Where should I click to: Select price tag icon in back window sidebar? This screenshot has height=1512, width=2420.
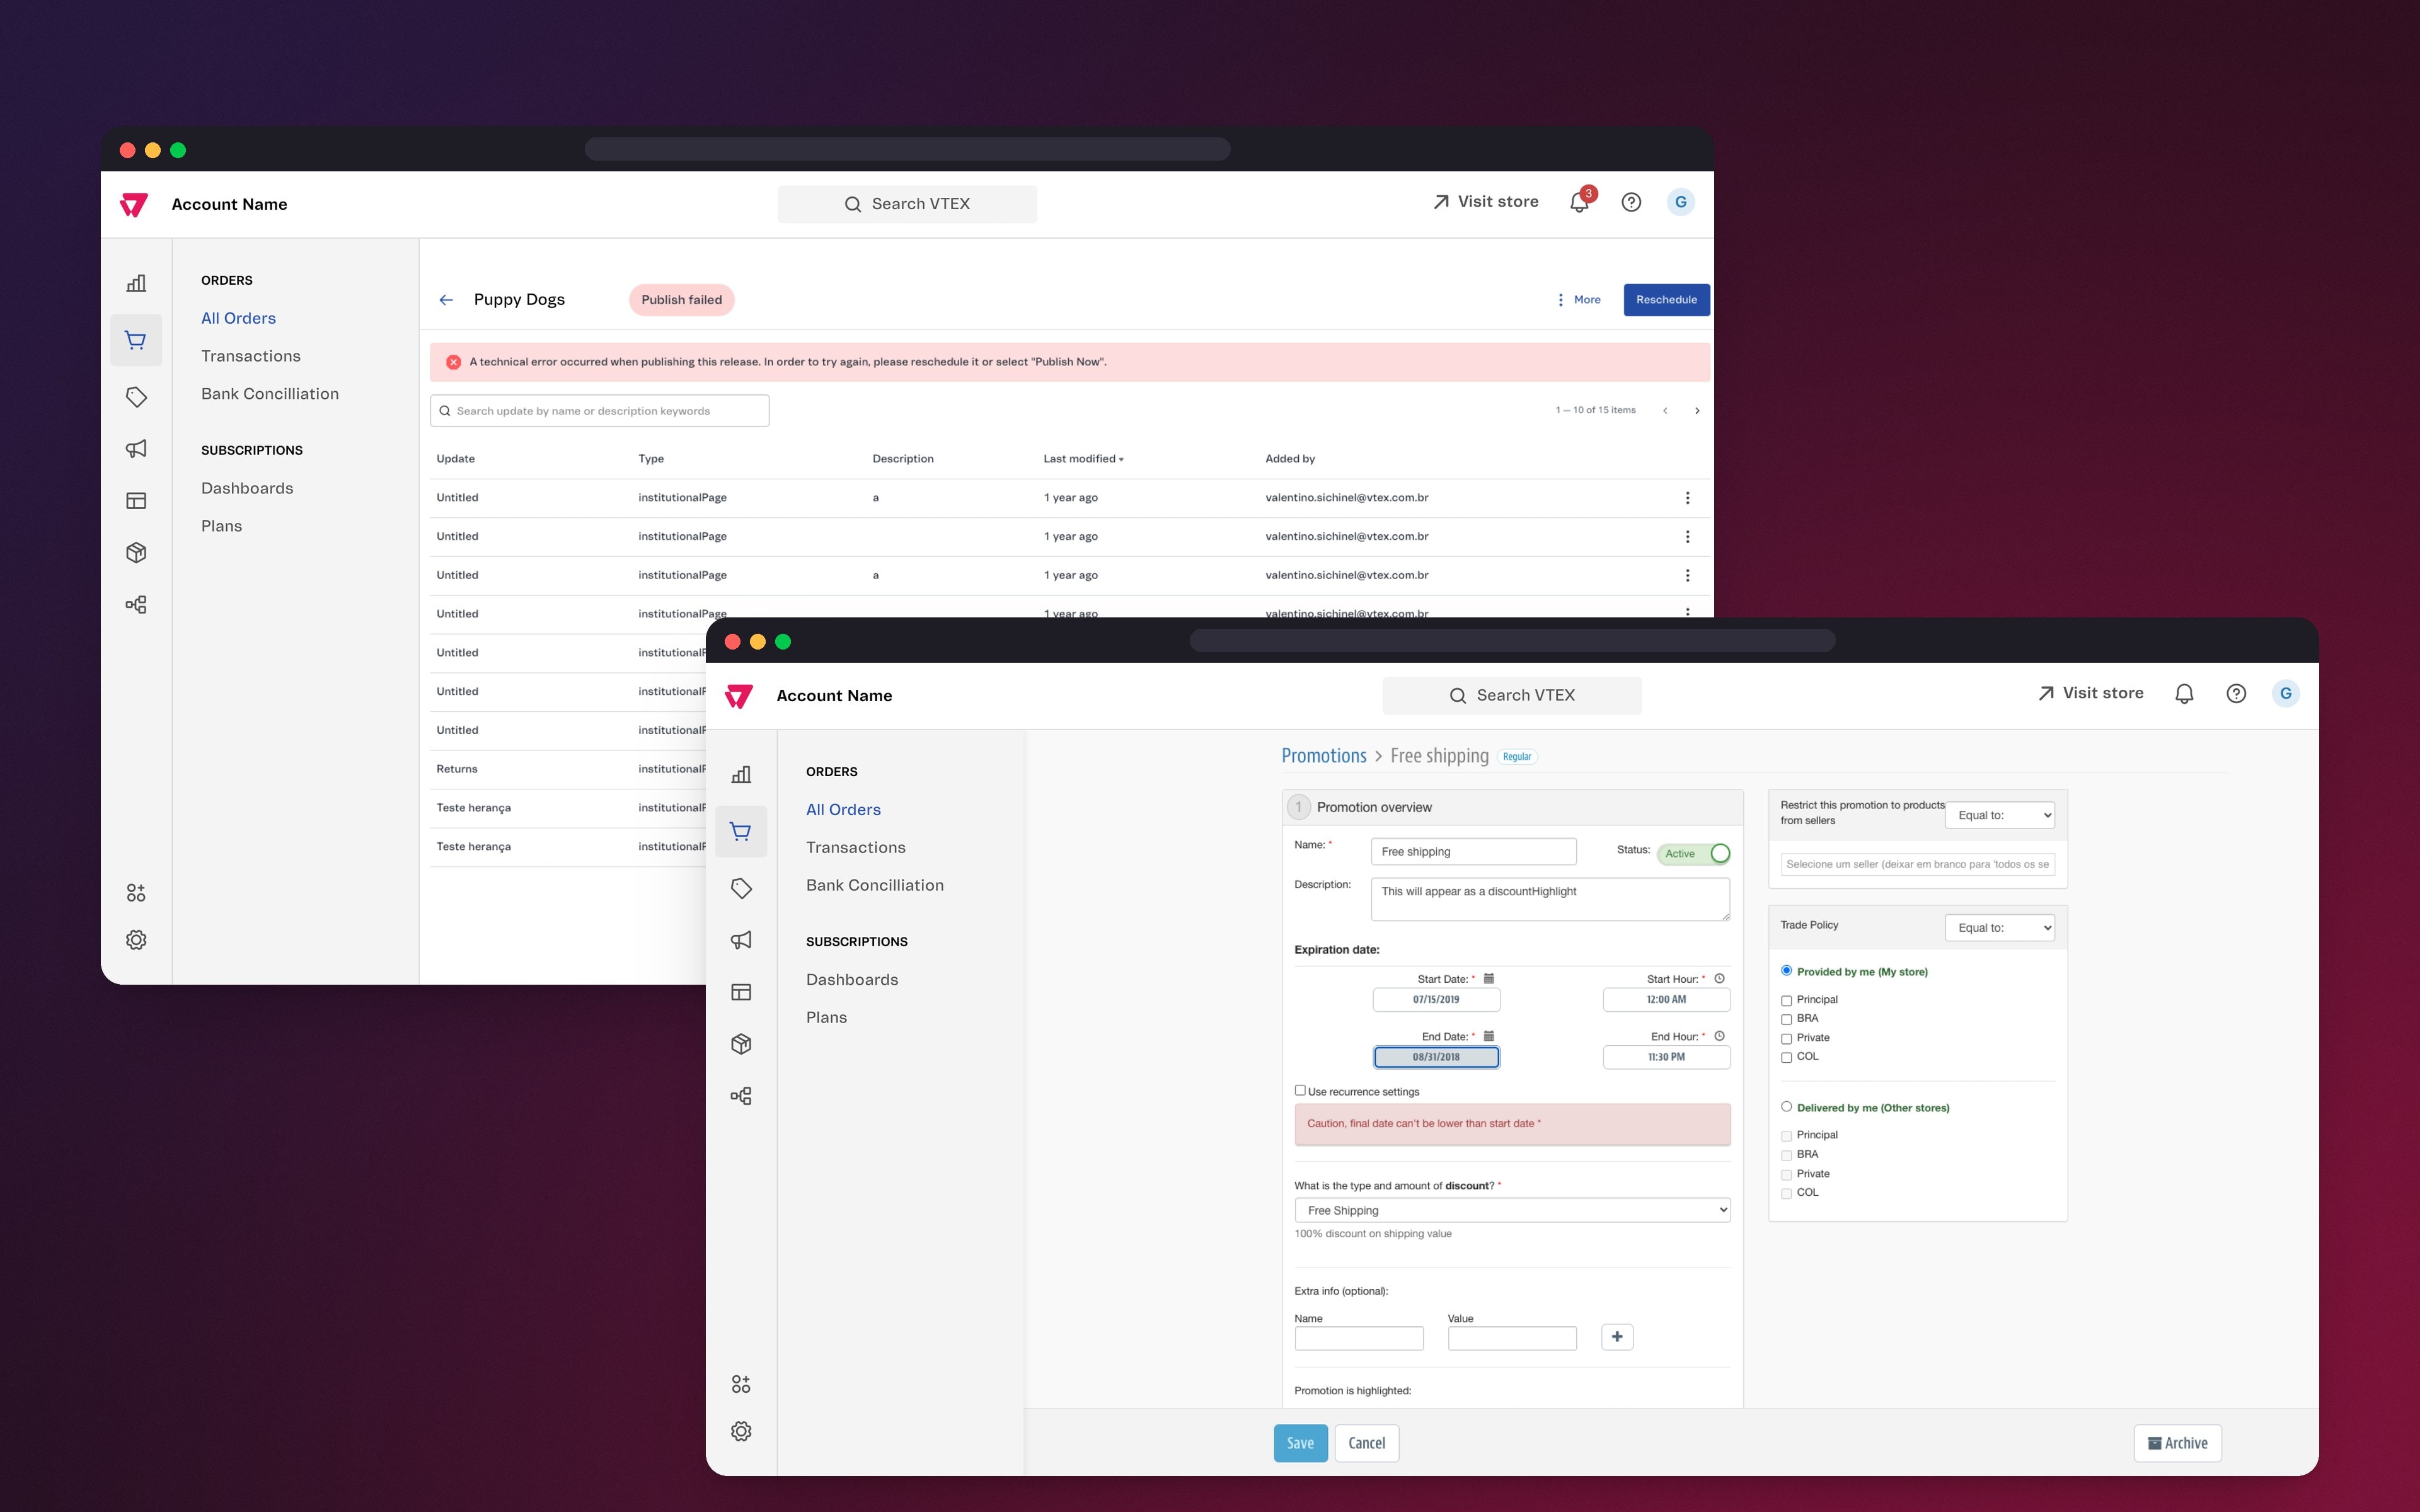[x=136, y=397]
